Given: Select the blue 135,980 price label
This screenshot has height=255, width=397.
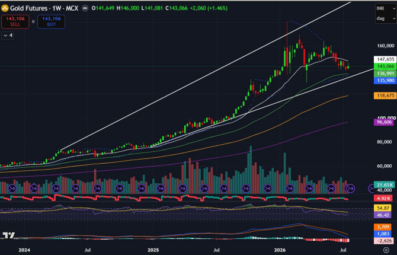Looking at the screenshot, I should 385,80.
